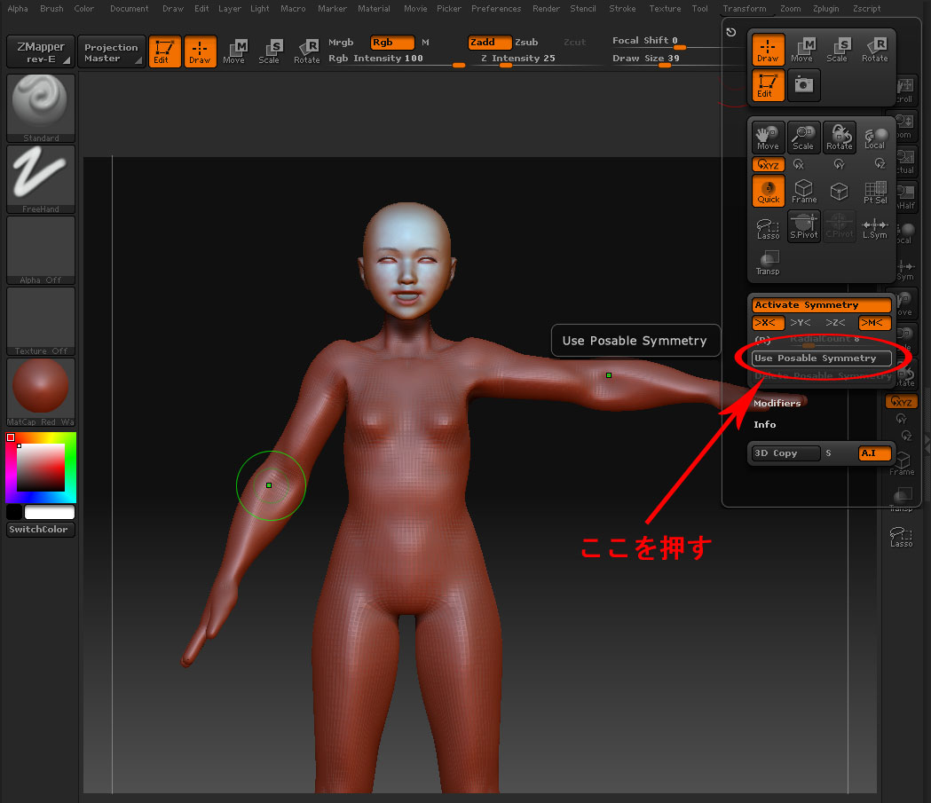Image resolution: width=931 pixels, height=803 pixels.
Task: Click Rotate mode with R icon in Transform panel
Action: point(874,50)
